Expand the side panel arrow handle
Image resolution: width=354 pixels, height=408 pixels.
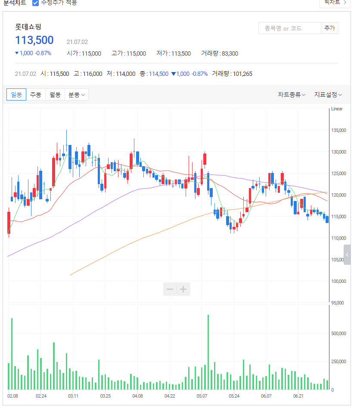(347, 255)
